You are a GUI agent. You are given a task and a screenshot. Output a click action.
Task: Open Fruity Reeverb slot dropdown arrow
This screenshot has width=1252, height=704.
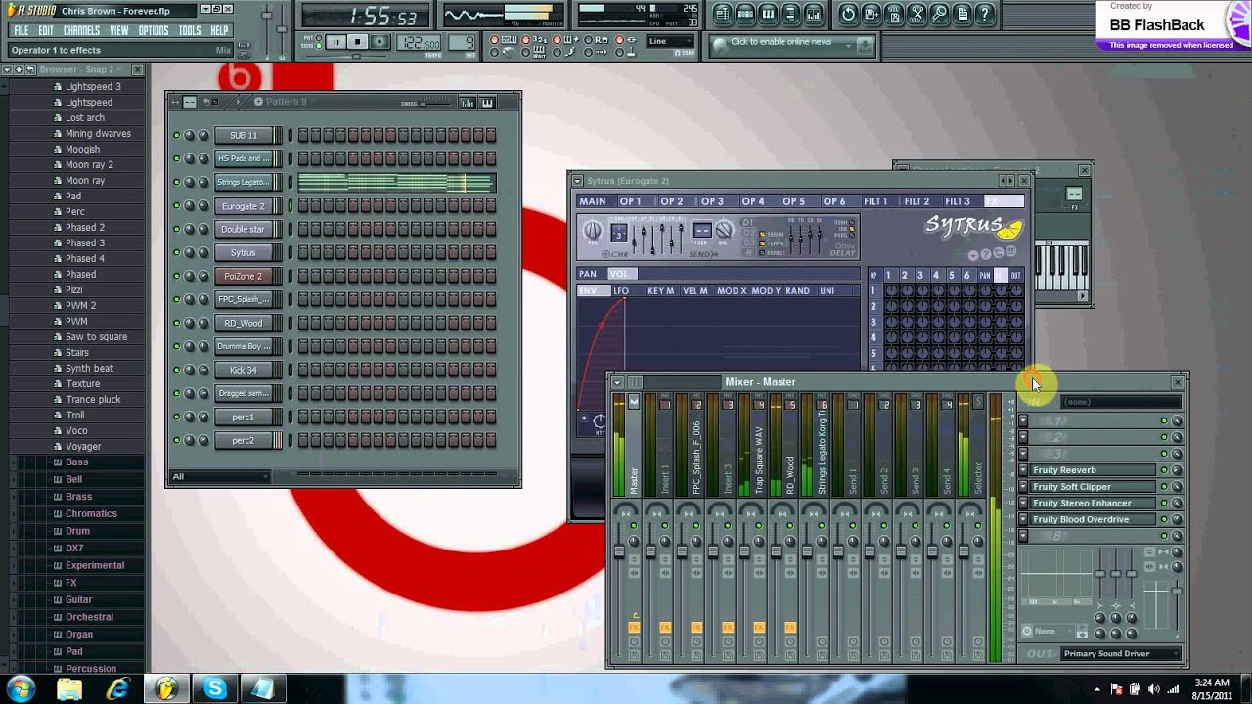coord(1023,470)
